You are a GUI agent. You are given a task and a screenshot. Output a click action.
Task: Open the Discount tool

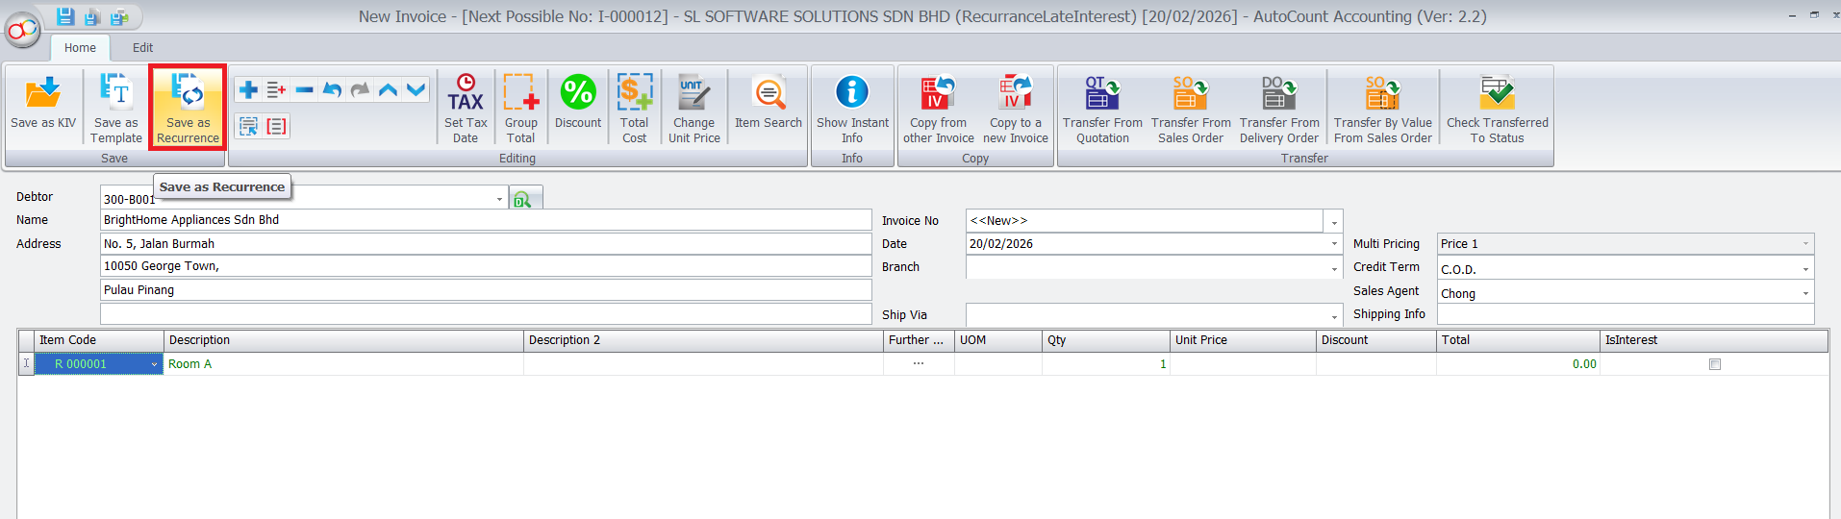[x=578, y=93]
